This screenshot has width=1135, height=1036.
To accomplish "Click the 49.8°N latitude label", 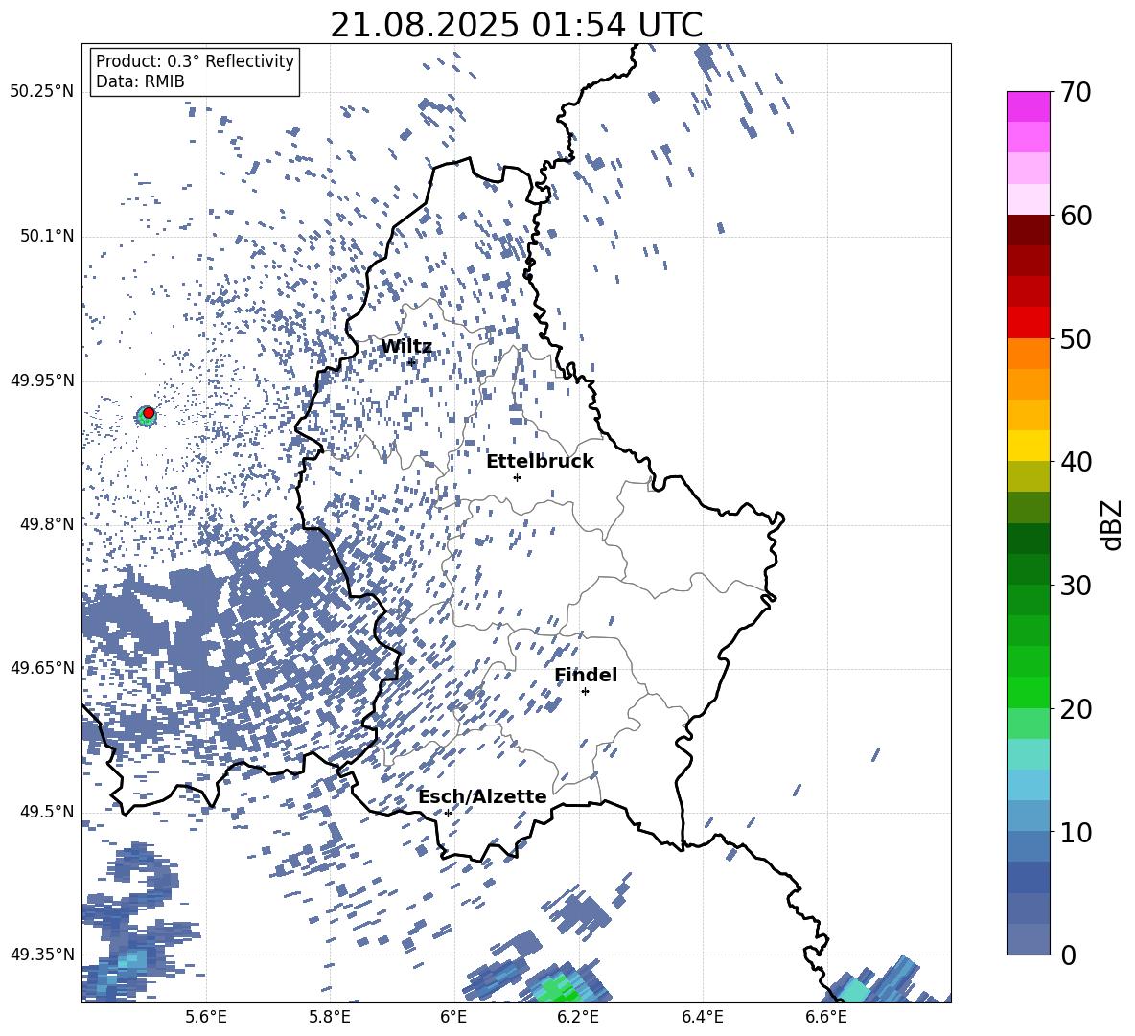I will pos(48,524).
